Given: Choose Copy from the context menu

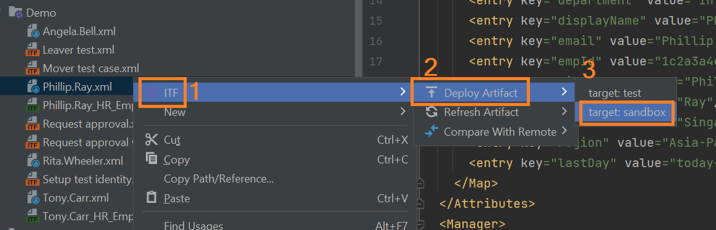Looking at the screenshot, I should (275, 160).
